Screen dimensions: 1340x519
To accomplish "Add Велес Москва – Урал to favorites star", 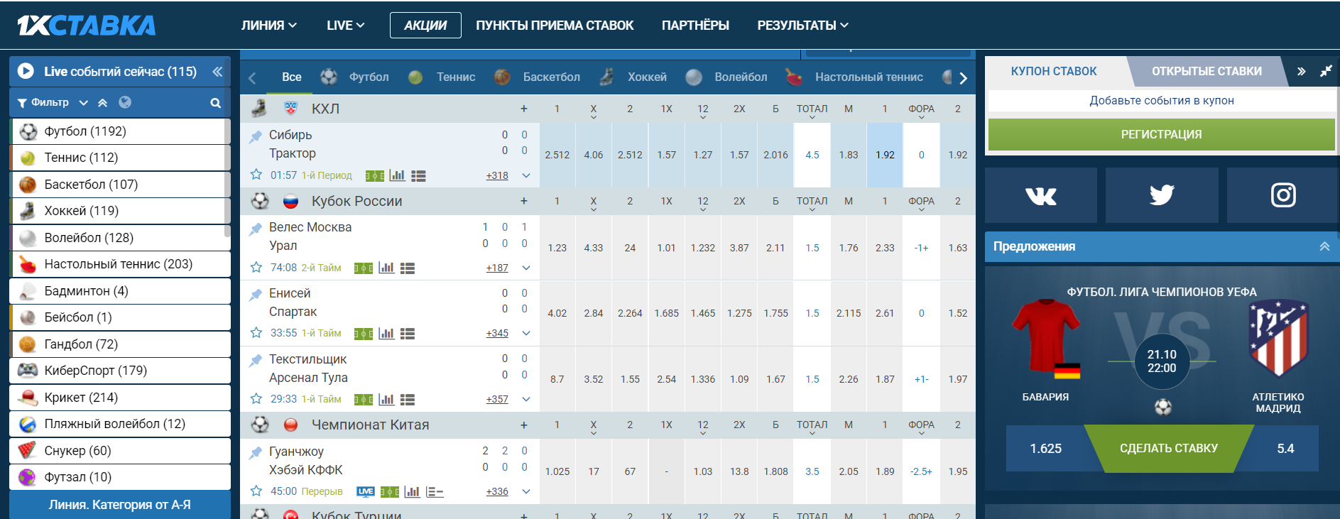I will pyautogui.click(x=256, y=267).
